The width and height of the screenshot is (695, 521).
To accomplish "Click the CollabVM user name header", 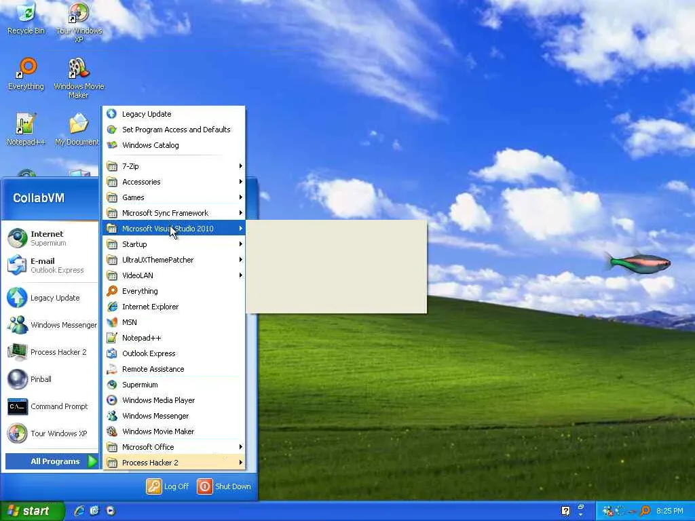I will tap(39, 198).
